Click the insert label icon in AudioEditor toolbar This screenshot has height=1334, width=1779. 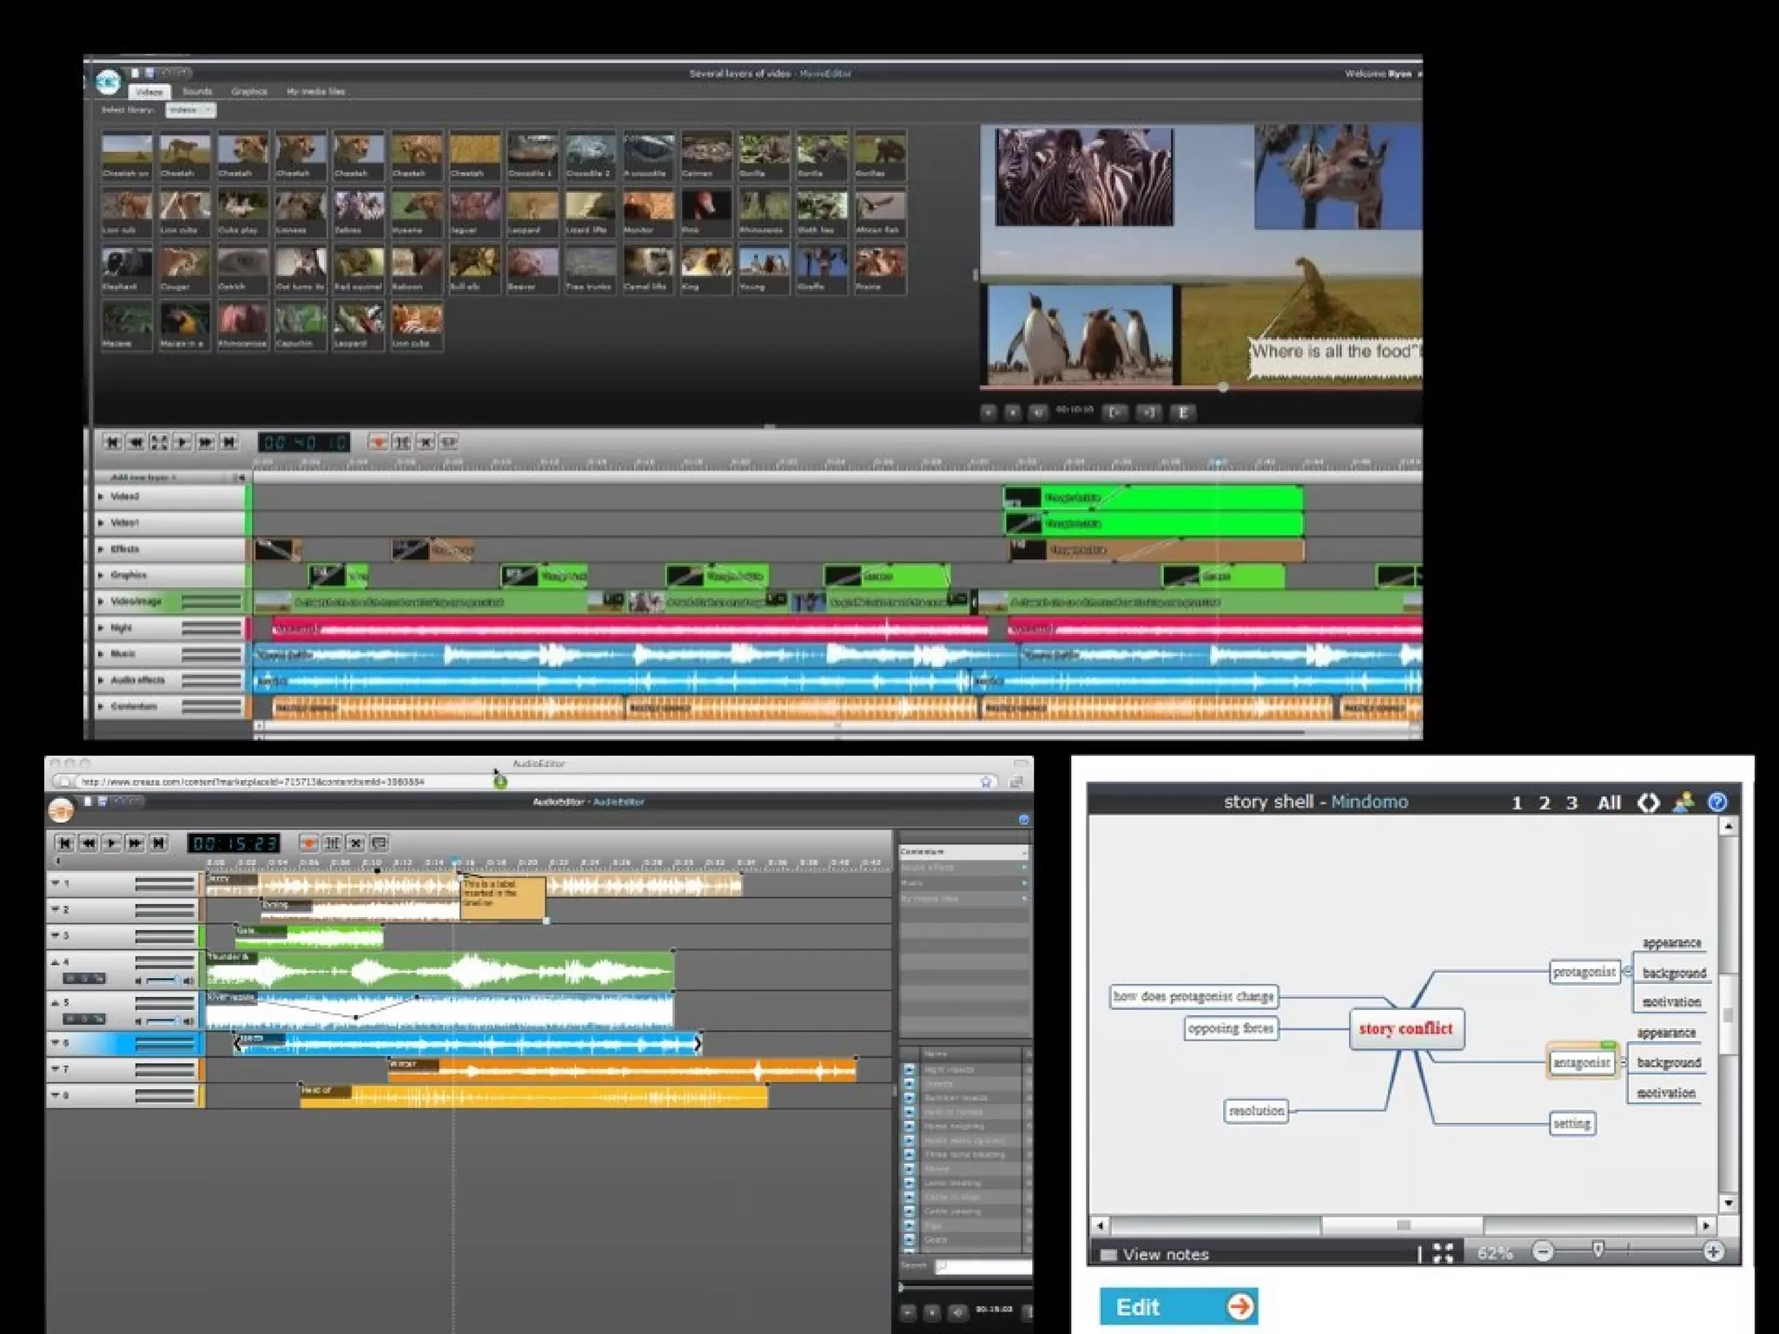pyautogui.click(x=379, y=842)
